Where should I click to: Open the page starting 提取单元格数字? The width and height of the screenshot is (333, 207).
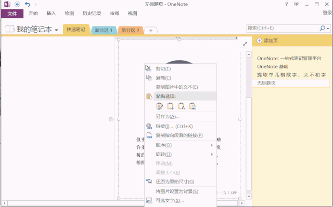tap(291, 75)
